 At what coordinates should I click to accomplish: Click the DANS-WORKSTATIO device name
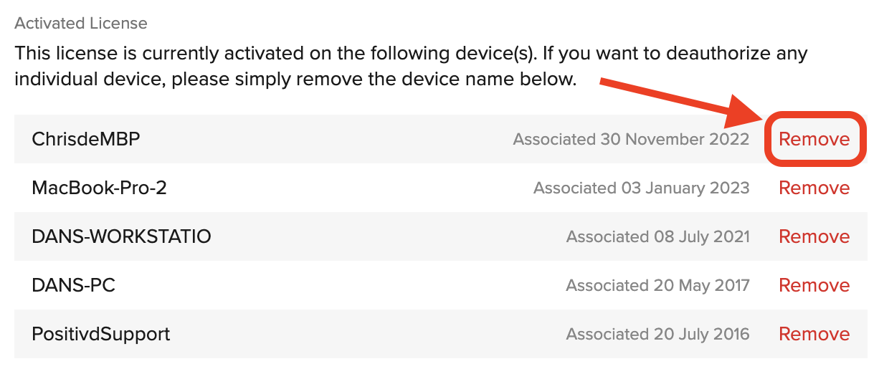coord(121,236)
